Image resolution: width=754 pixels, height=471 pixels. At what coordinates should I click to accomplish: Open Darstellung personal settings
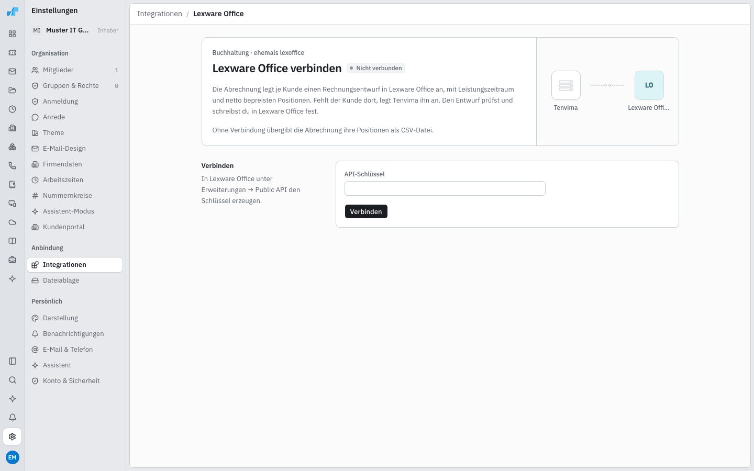click(x=75, y=318)
